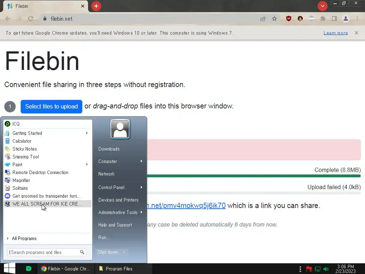Expand Paint recent files arrow
Viewport: 365px width, 274px height.
point(87,164)
